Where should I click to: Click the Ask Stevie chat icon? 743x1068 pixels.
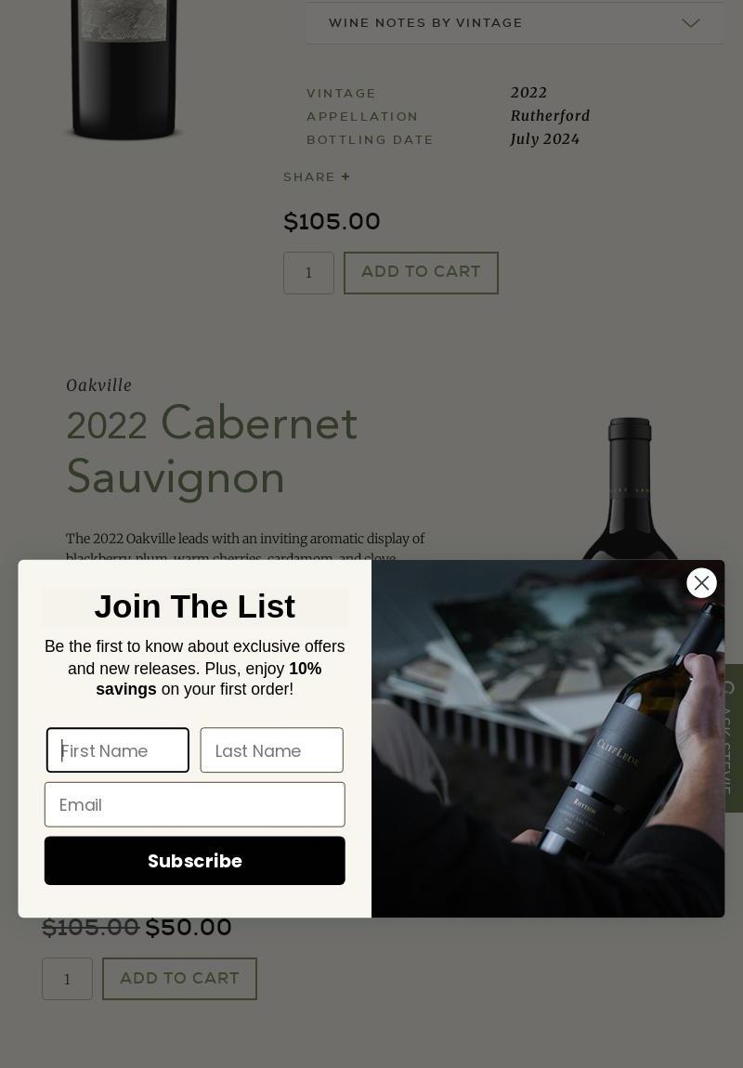click(729, 688)
